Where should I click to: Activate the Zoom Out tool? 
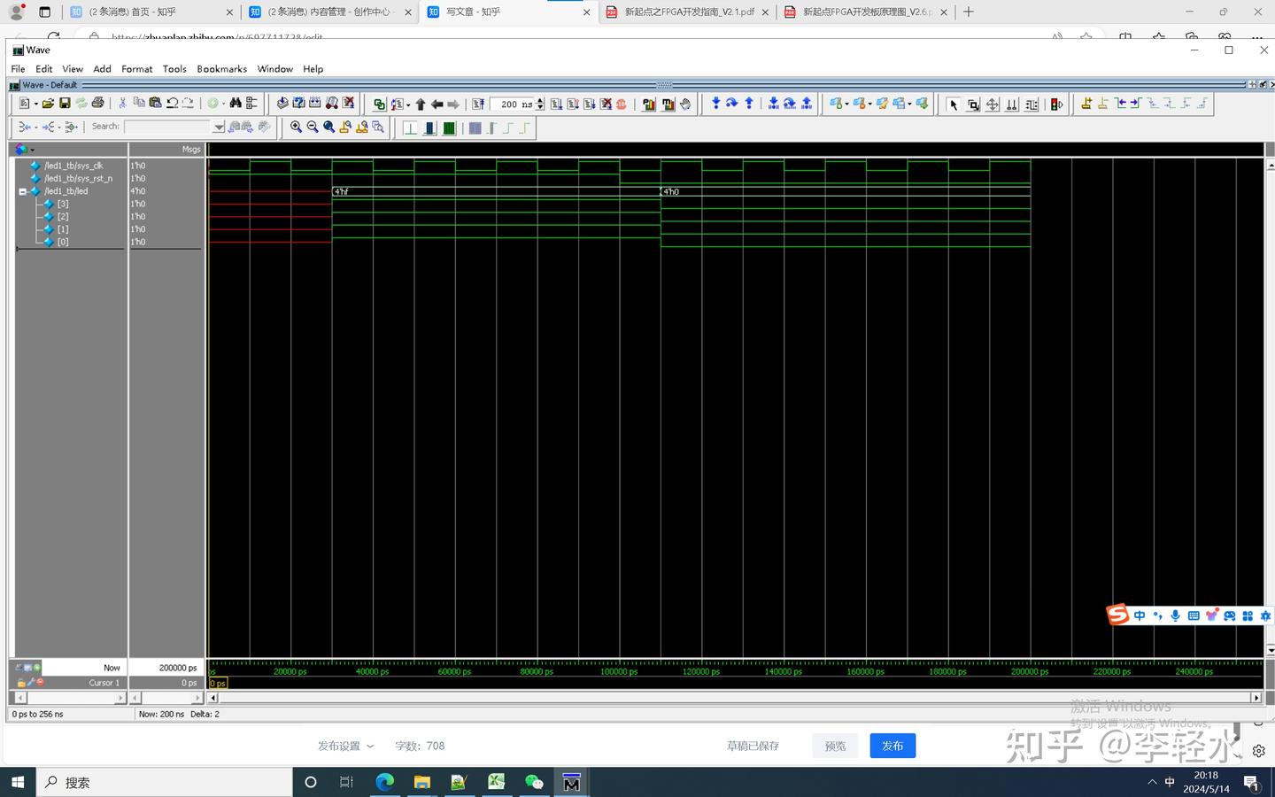[x=313, y=128]
